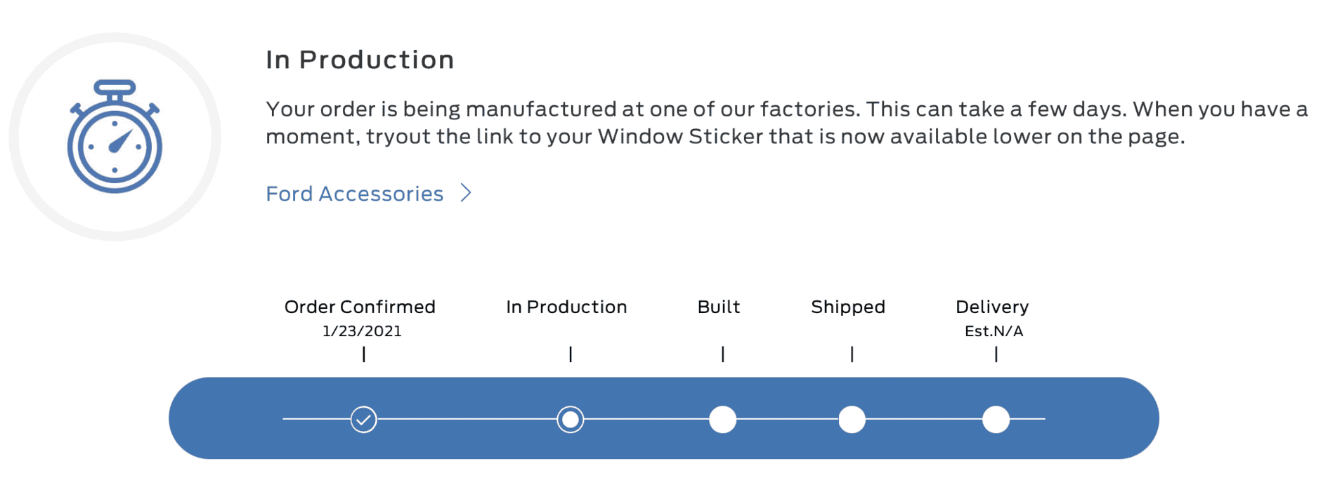Click the In Production progress ring marker
This screenshot has width=1335, height=492.
(x=571, y=420)
